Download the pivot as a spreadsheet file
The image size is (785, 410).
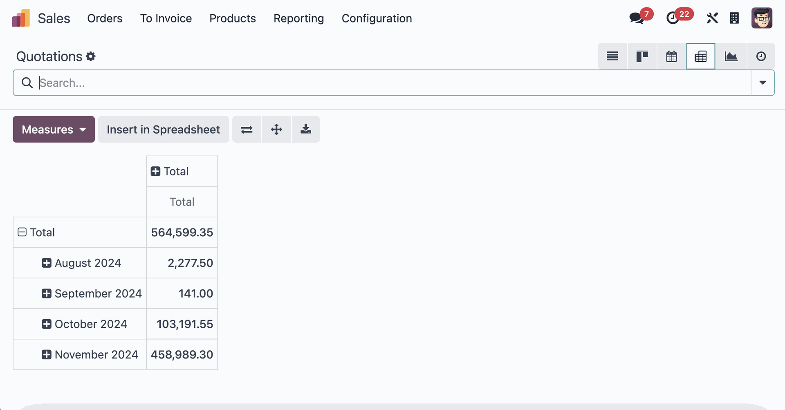(305, 129)
